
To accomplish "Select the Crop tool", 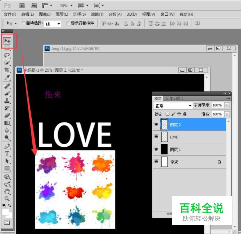I will [x=7, y=70].
